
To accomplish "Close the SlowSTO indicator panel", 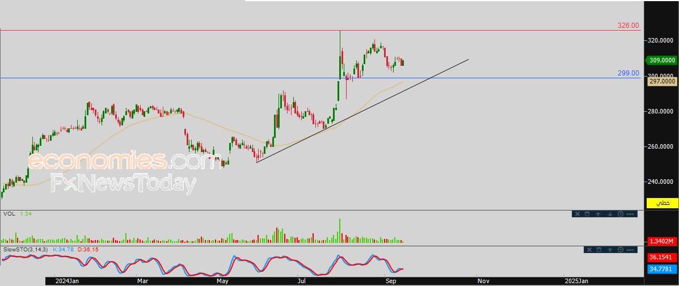I will click(589, 250).
